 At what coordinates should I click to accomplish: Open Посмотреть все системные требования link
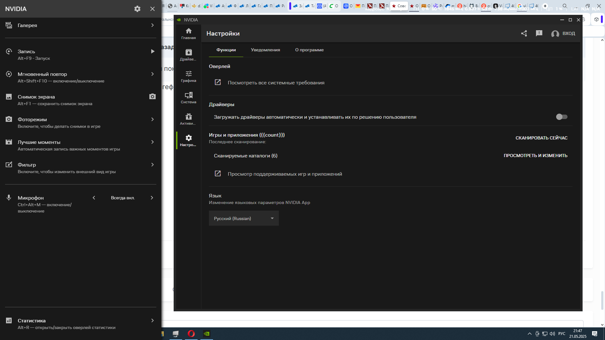coord(276,82)
